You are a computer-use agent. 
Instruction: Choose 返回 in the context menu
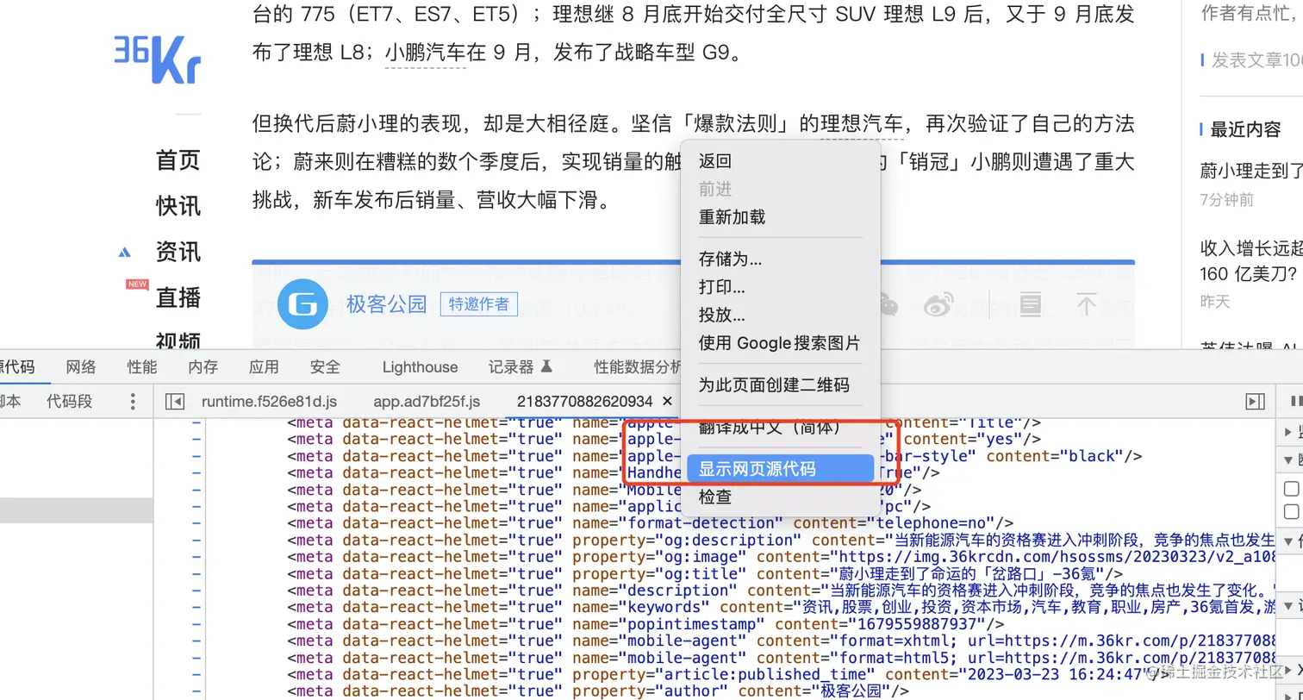[715, 161]
